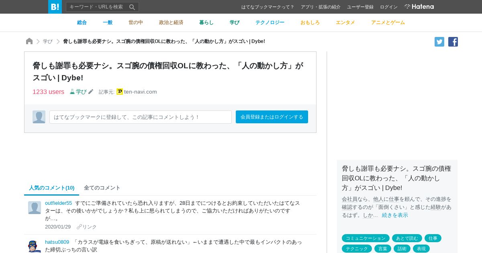482x253 pixels.
Task: Click 会員登録またはログインする button
Action: (x=272, y=117)
